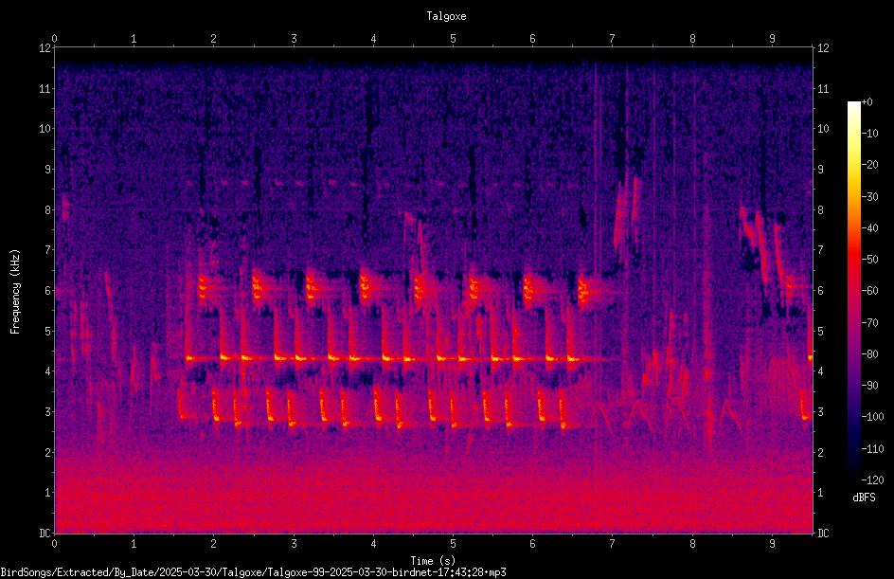Click the -20 value on color scale
This screenshot has height=579, width=894.
point(869,165)
